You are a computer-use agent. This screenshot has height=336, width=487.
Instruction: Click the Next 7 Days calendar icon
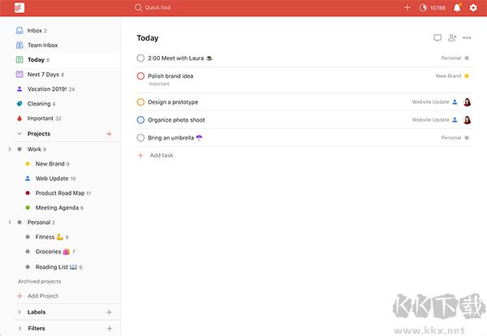[19, 74]
